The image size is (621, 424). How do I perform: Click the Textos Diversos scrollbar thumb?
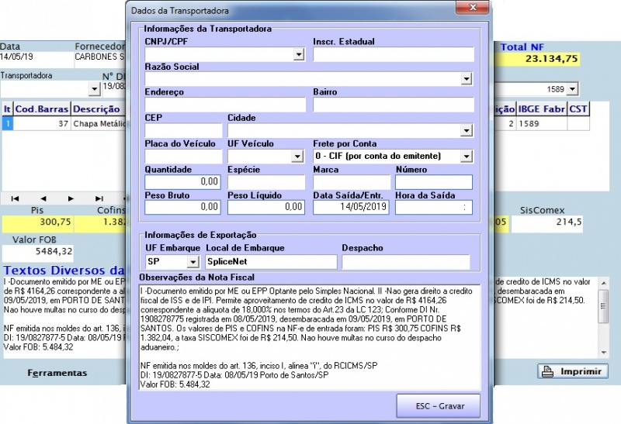click(x=604, y=305)
